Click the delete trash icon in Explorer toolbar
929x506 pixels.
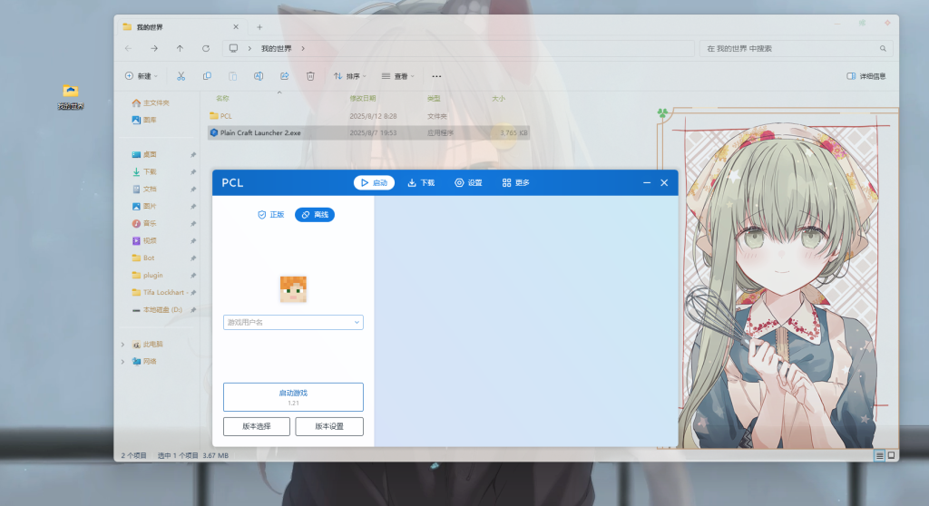[310, 76]
